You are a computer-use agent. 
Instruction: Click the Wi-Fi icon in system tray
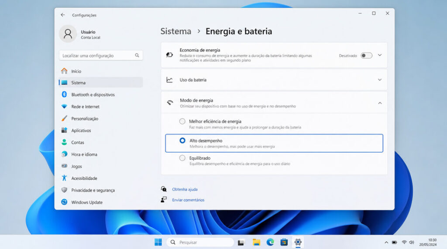pos(404,242)
